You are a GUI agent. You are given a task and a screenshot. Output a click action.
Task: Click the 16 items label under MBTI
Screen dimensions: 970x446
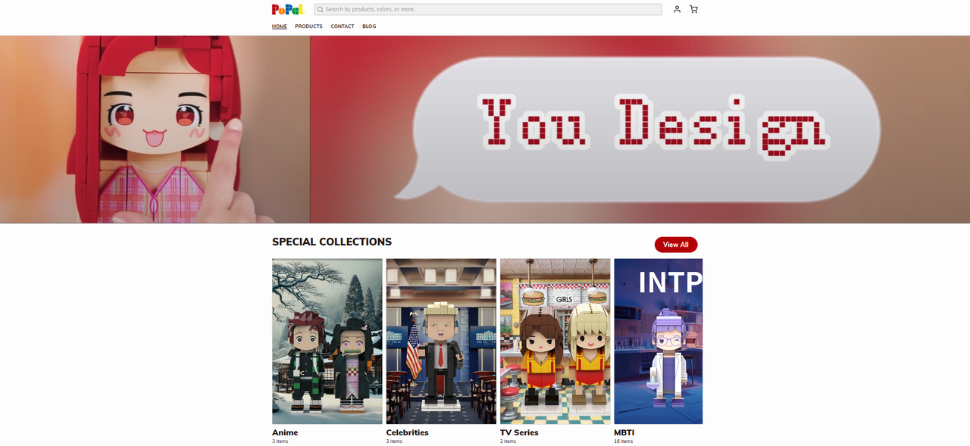click(623, 441)
